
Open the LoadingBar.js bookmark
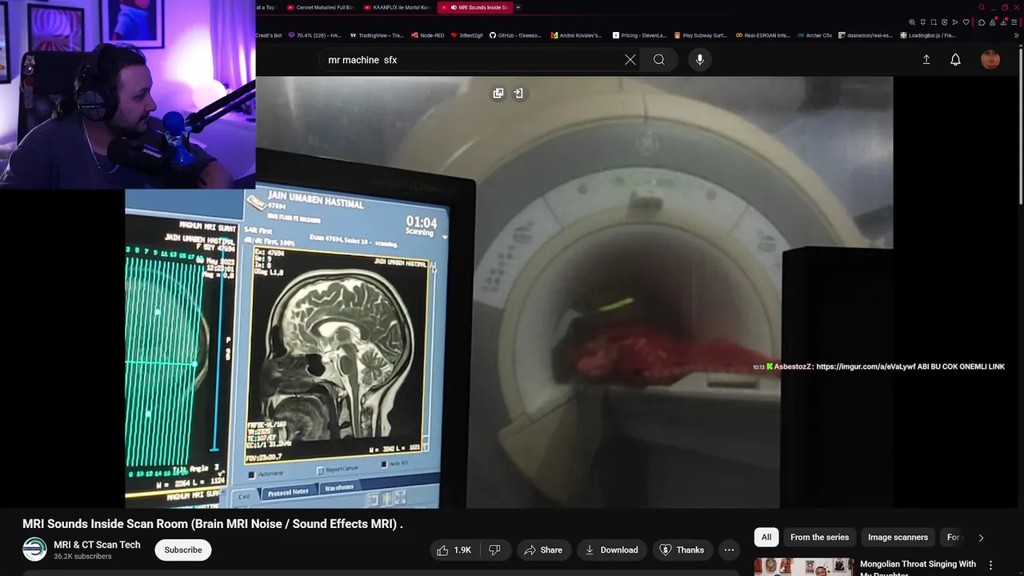(928, 35)
